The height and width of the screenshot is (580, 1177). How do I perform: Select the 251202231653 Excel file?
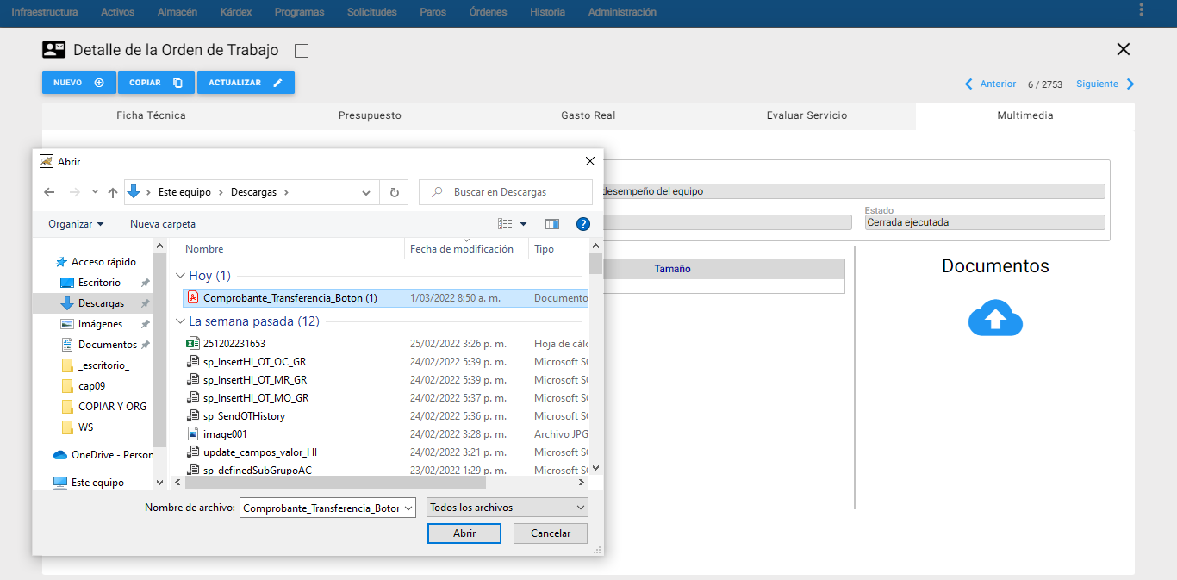[386, 344]
